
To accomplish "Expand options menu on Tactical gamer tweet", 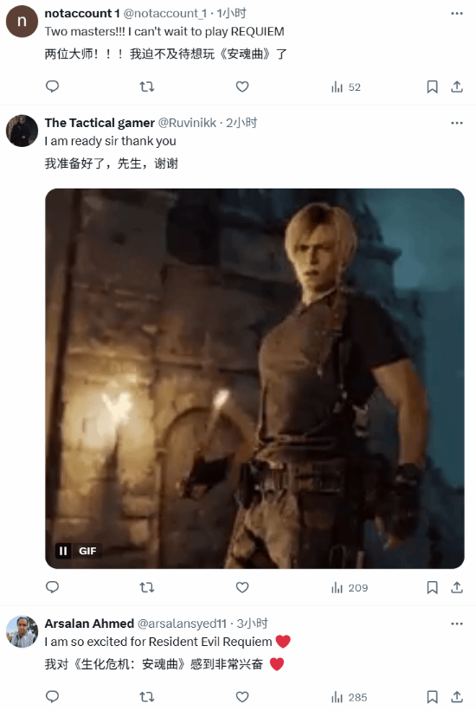I will tap(457, 123).
